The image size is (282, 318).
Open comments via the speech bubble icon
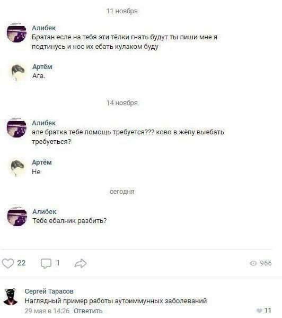tap(46, 263)
